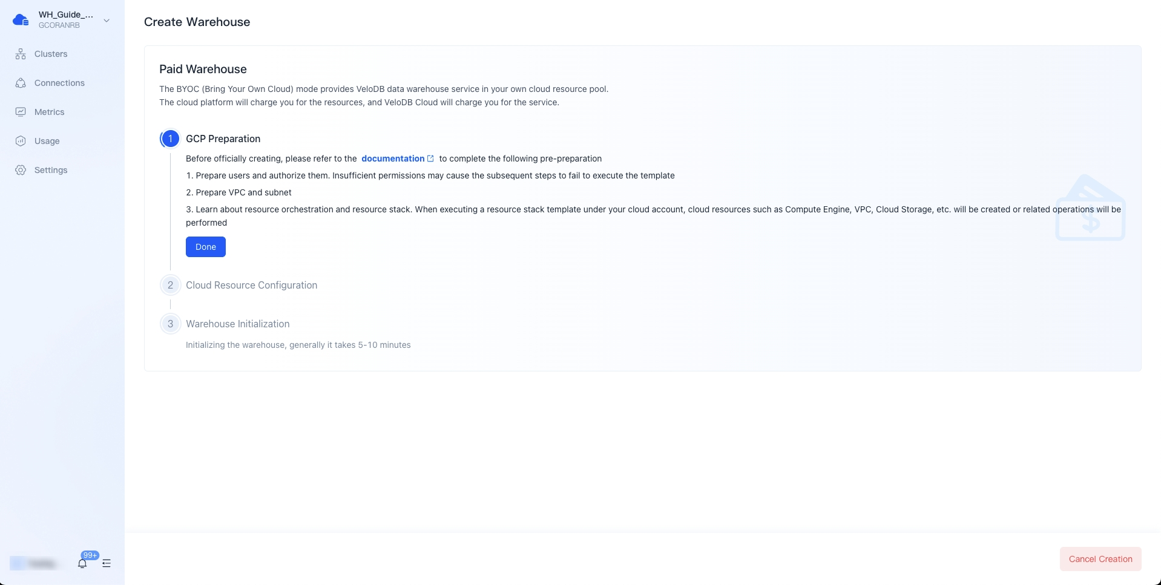Screen dimensions: 1161x585
Task: Click the Connections sidebar icon
Action: [x=21, y=83]
